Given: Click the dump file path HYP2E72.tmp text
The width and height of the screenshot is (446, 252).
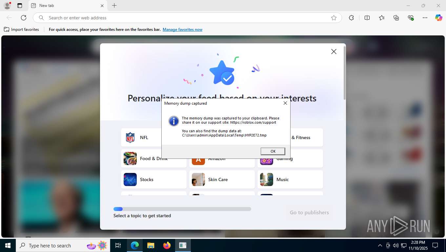Looking at the screenshot, I should coord(224,135).
